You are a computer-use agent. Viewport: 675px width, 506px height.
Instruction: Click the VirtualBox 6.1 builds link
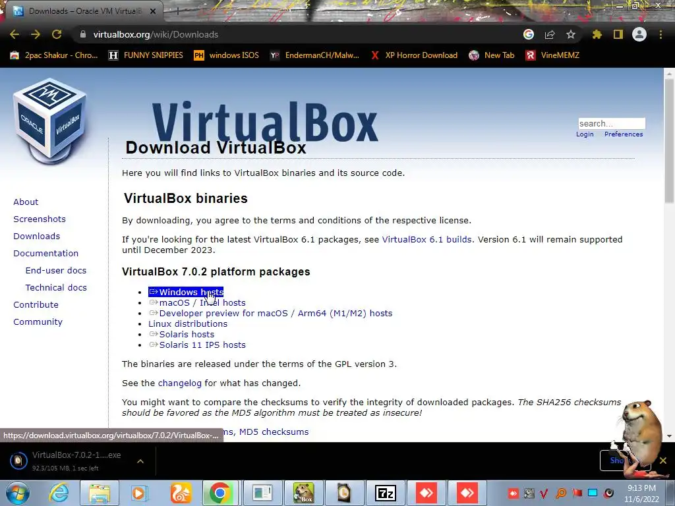[426, 240]
